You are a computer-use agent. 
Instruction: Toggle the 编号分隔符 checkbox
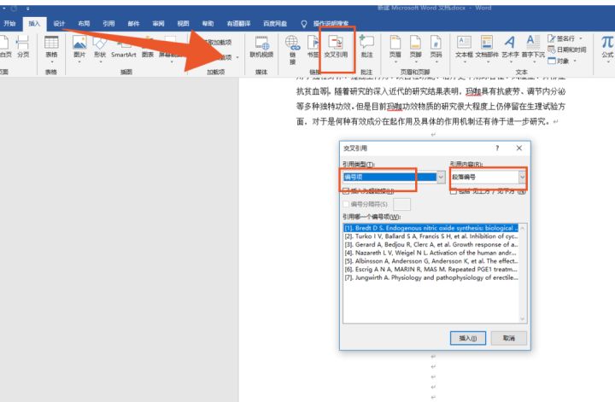[x=346, y=204]
